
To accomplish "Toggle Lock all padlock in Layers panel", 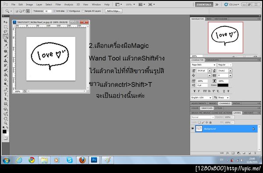I will pos(210,123).
